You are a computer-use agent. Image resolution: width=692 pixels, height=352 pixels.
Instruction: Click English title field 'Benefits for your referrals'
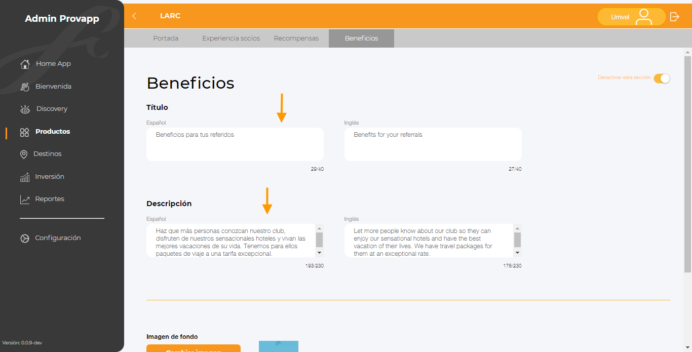pos(433,144)
